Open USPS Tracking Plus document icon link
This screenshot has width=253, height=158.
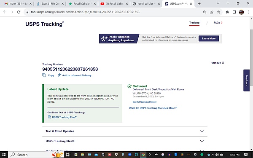tap(49, 117)
